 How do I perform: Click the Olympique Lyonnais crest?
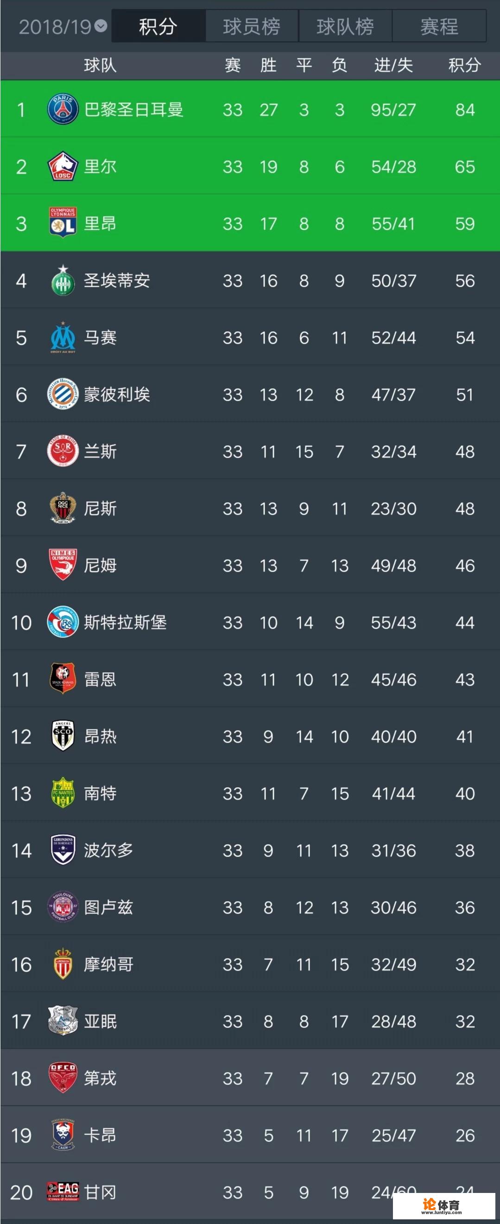(63, 222)
